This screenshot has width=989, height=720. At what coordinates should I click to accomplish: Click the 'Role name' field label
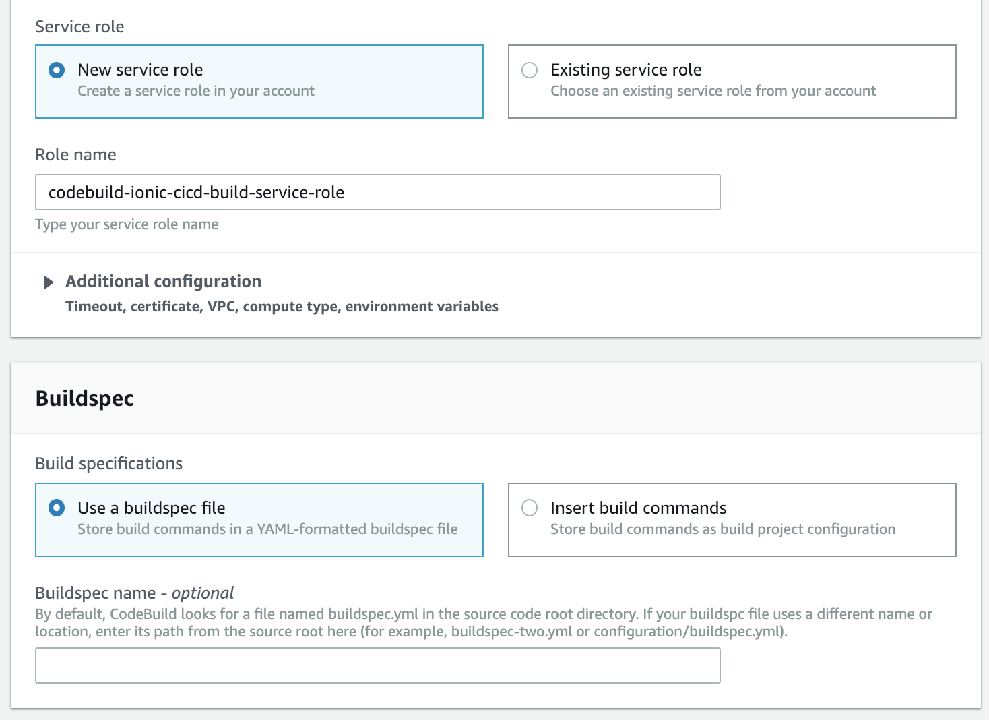click(75, 155)
